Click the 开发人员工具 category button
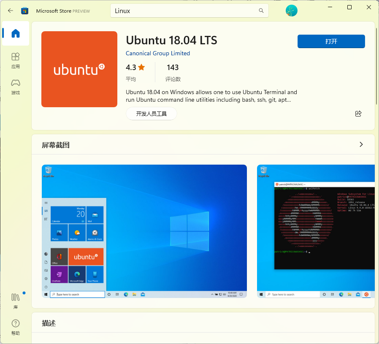 tap(152, 114)
